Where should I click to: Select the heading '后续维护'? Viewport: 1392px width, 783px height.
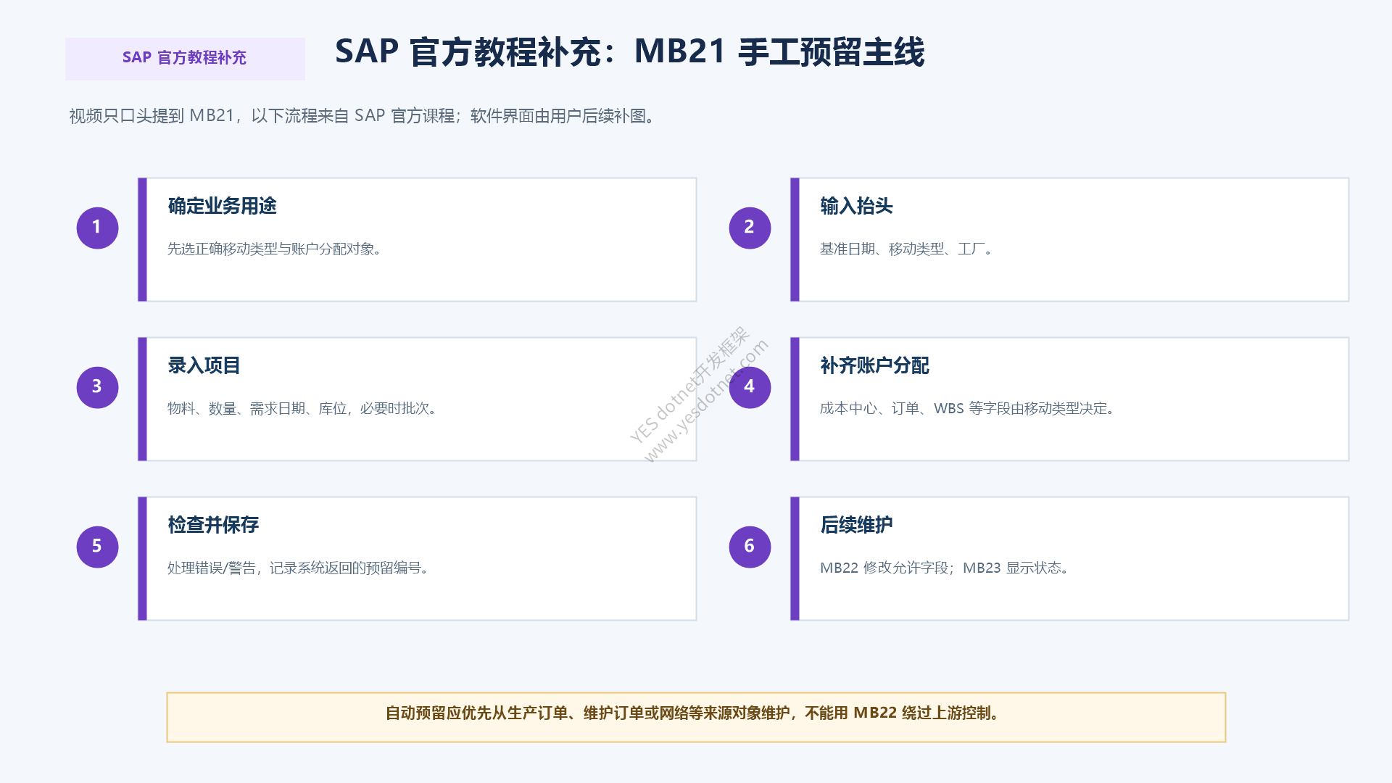[856, 525]
